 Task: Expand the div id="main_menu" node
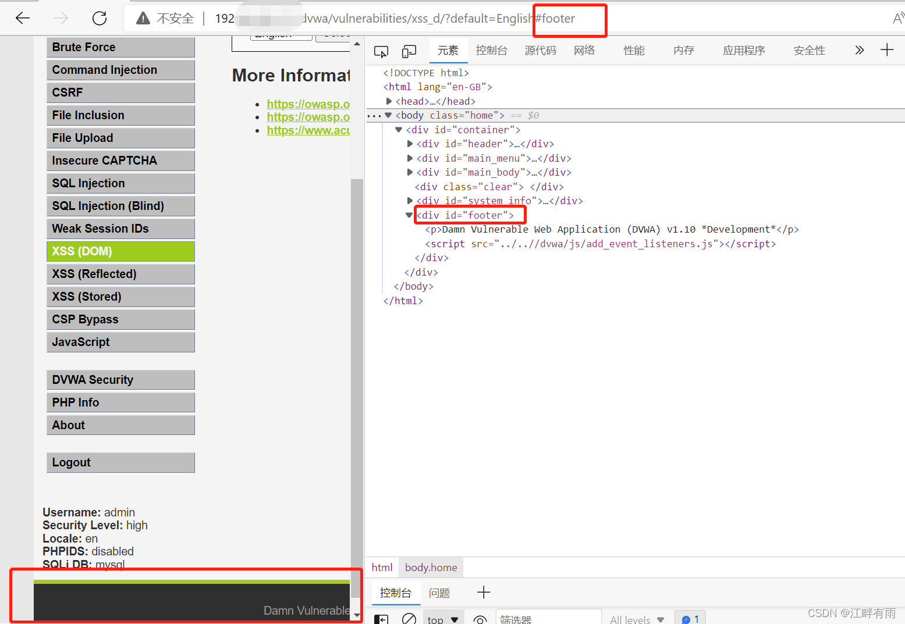point(410,158)
